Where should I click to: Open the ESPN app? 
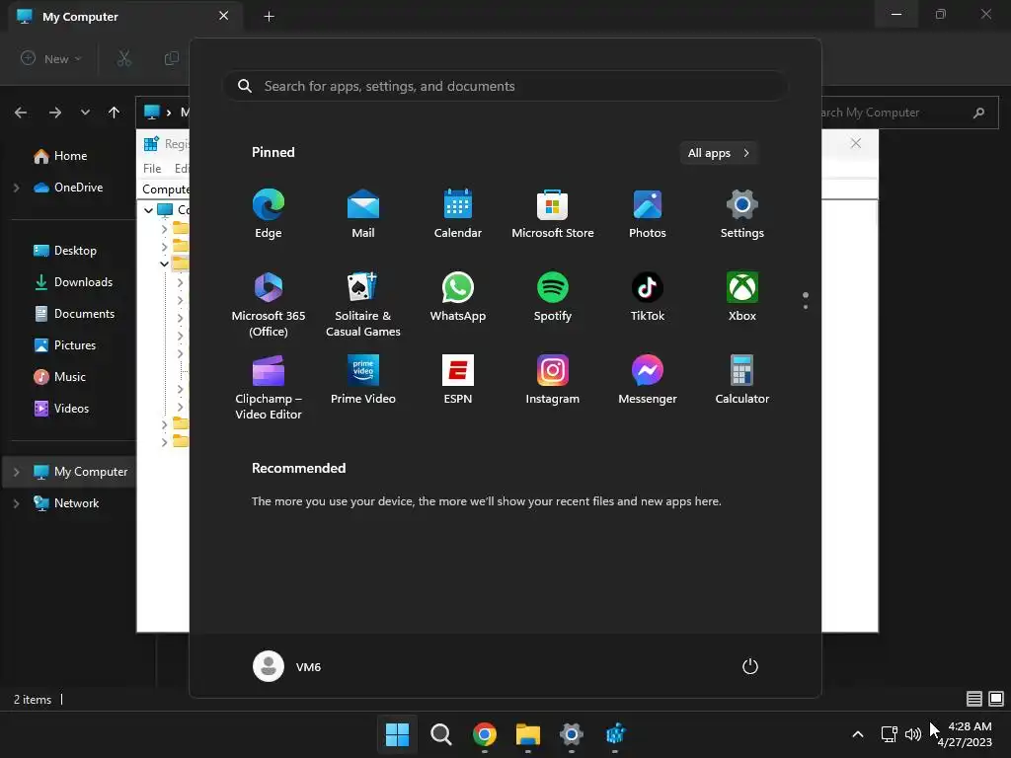(458, 380)
